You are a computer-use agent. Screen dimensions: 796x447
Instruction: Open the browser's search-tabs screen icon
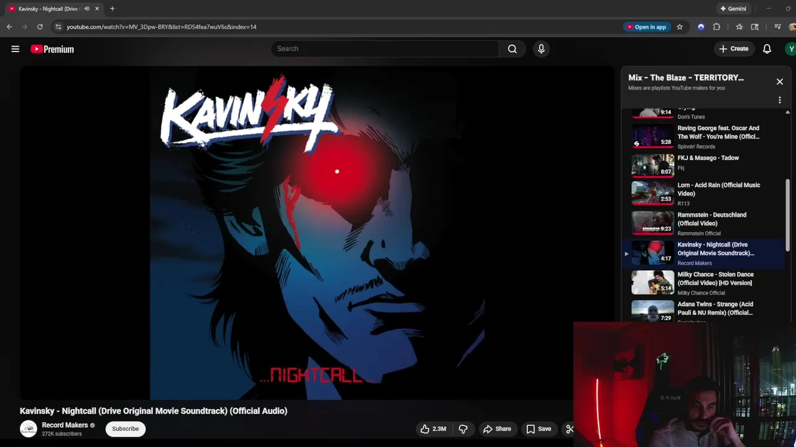click(x=754, y=27)
